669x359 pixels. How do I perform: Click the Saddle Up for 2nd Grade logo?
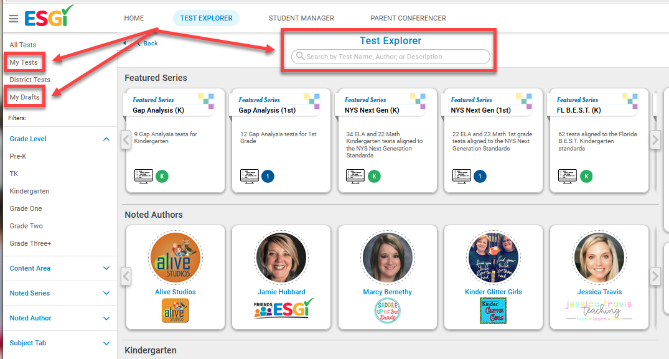click(x=388, y=310)
